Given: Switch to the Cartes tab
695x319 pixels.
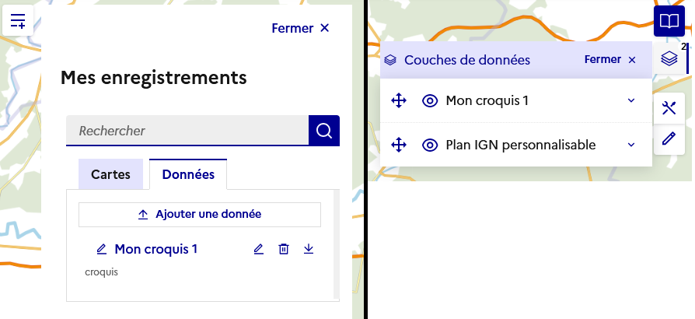Looking at the screenshot, I should click(x=110, y=175).
